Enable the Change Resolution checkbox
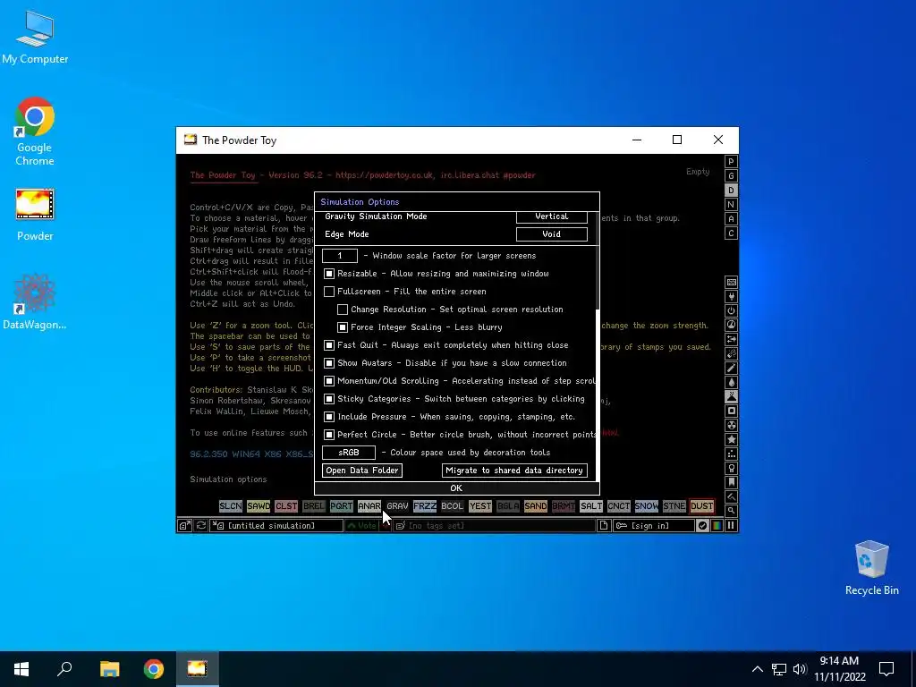The width and height of the screenshot is (916, 687). pyautogui.click(x=343, y=310)
